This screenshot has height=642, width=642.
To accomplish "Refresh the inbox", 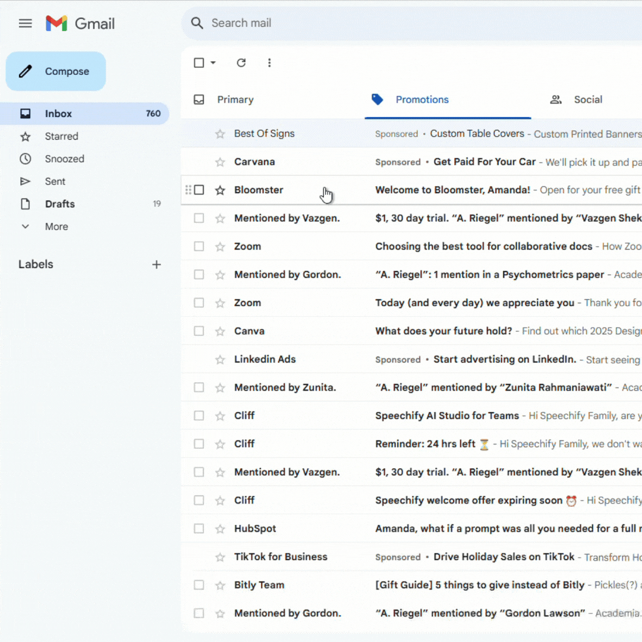I will 241,62.
